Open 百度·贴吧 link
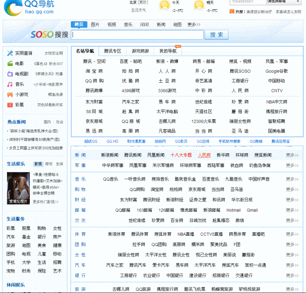The image size is (306, 293). pyautogui.click(x=131, y=62)
